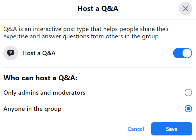Click the X icon at dialog top-right
Image resolution: width=196 pixels, height=140 pixels.
(185, 9)
